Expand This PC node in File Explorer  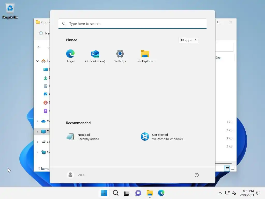(x=37, y=132)
